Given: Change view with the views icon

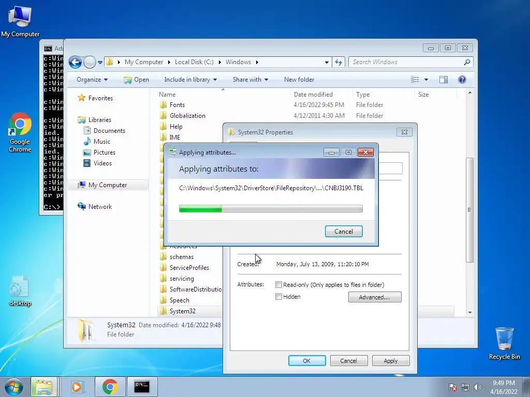Looking at the screenshot, I should click(415, 80).
